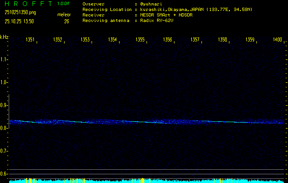
Task: Select the 1355 time tick
Action: [x=140, y=40]
